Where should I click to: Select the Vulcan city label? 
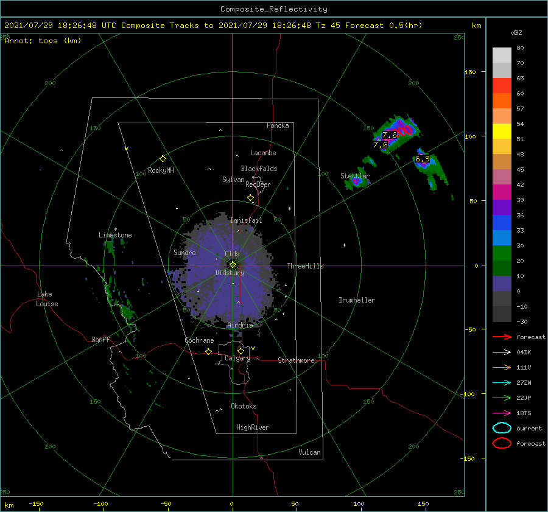[309, 452]
